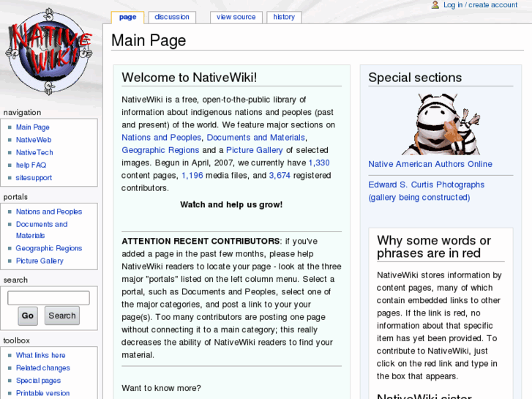
Task: Open the view source tab
Action: [x=236, y=17]
